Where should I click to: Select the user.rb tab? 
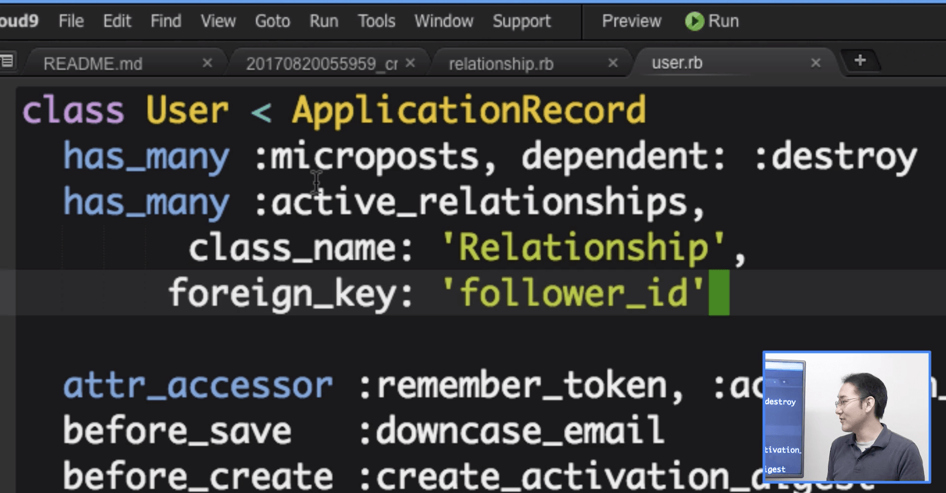tap(677, 63)
